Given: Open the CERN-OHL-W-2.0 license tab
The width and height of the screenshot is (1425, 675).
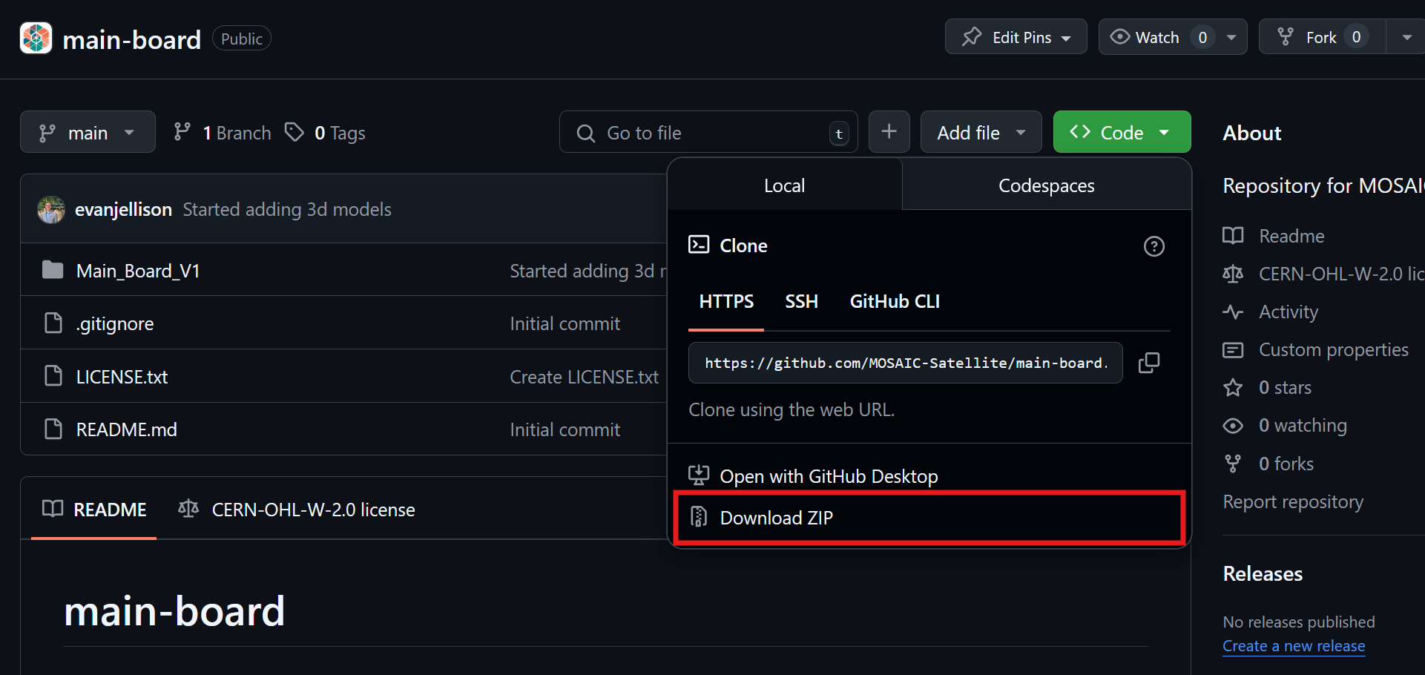Looking at the screenshot, I should coord(297,510).
